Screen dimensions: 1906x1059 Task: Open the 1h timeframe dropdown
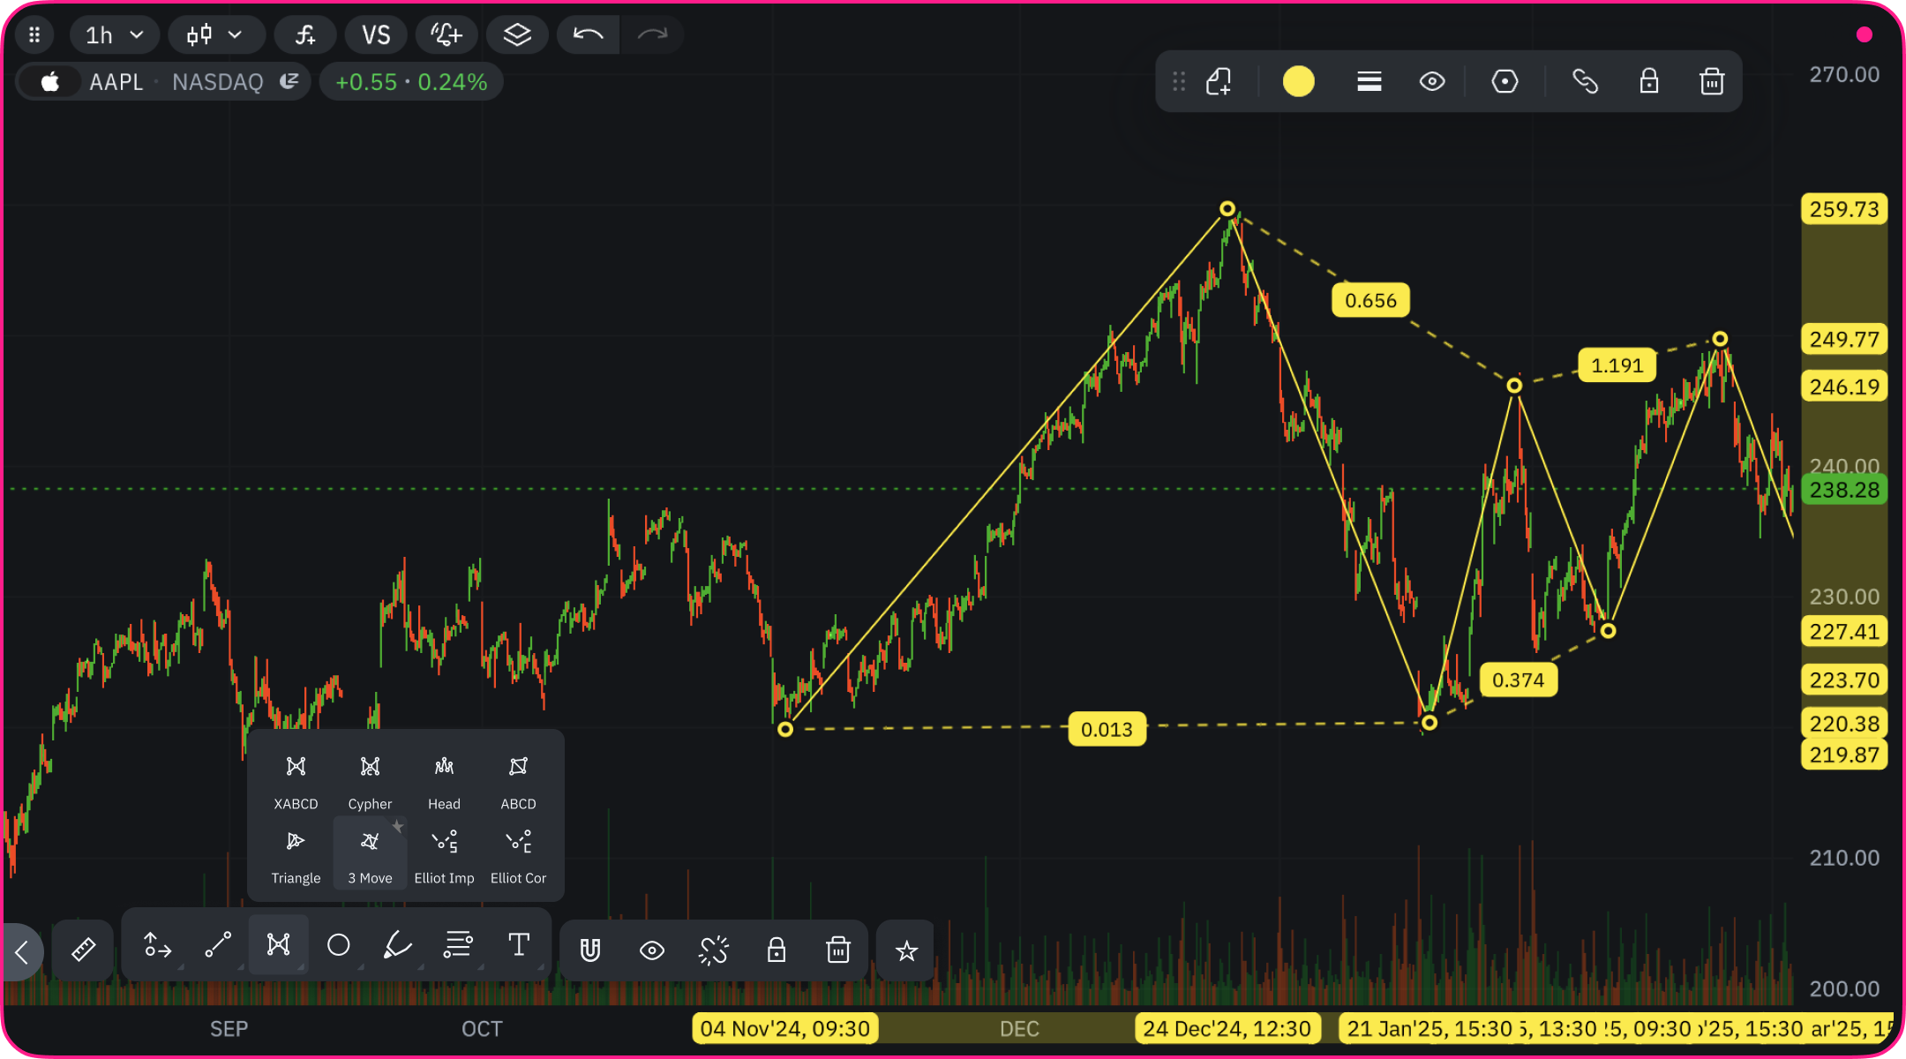pyautogui.click(x=115, y=35)
